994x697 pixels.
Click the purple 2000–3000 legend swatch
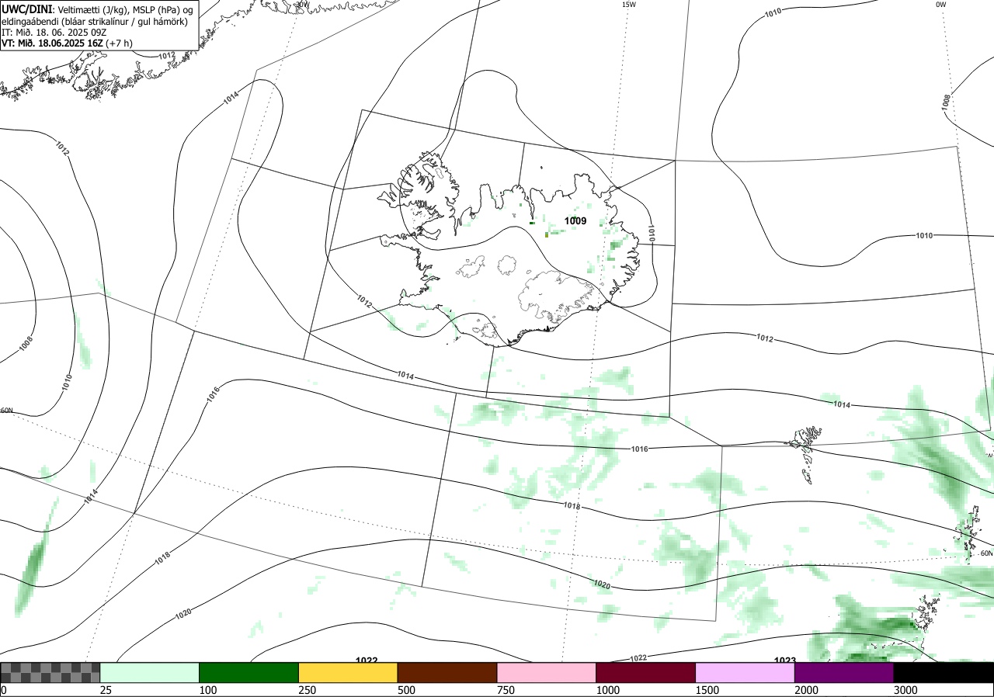tap(844, 672)
